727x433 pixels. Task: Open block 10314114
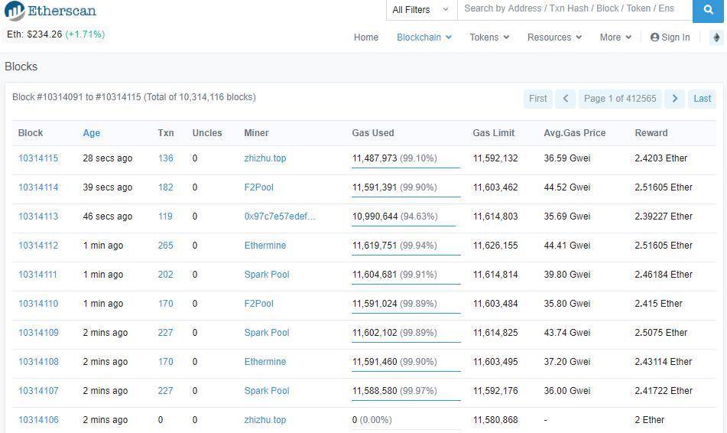pyautogui.click(x=38, y=187)
